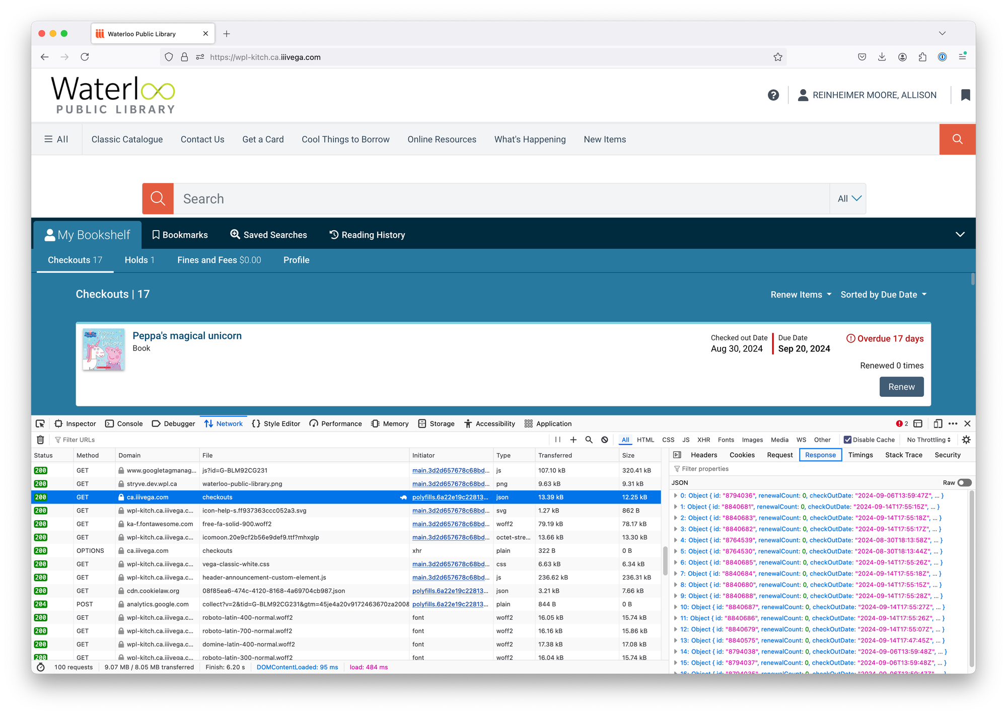This screenshot has height=715, width=1007.
Task: Click Renew button for Peppa's magical unicorn
Action: pos(901,387)
